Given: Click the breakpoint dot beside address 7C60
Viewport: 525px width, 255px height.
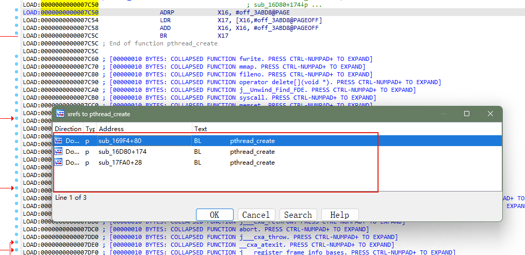Looking at the screenshot, I should coord(16,57).
